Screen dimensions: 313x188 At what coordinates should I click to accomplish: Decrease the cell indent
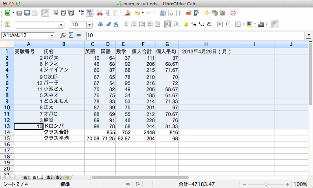coord(220,24)
